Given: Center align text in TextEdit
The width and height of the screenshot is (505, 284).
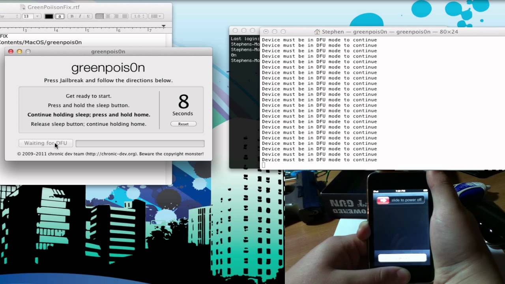Looking at the screenshot, I should pos(108,16).
